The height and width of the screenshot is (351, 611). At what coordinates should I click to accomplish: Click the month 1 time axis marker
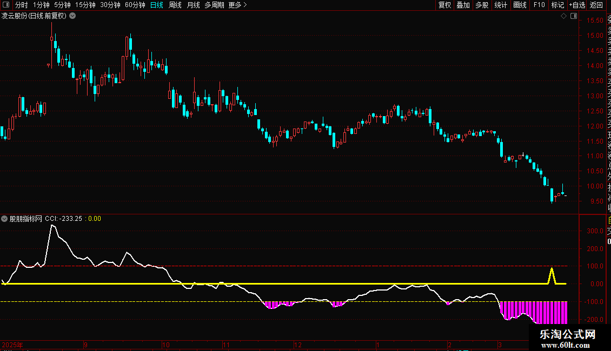coord(377,345)
